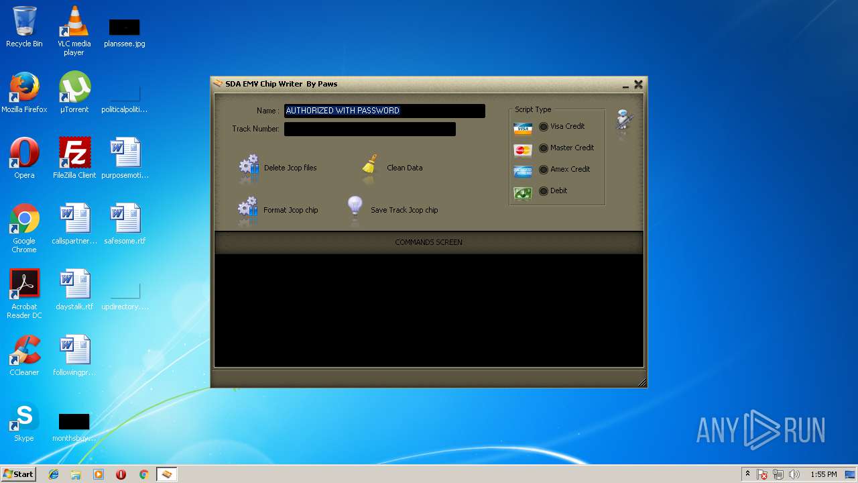Select the safesome.rtf desktop file
858x483 pixels.
[x=125, y=224]
